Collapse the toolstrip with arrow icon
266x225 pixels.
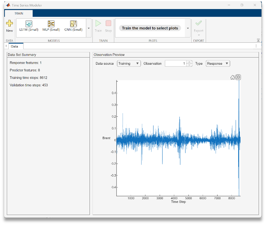click(x=258, y=40)
